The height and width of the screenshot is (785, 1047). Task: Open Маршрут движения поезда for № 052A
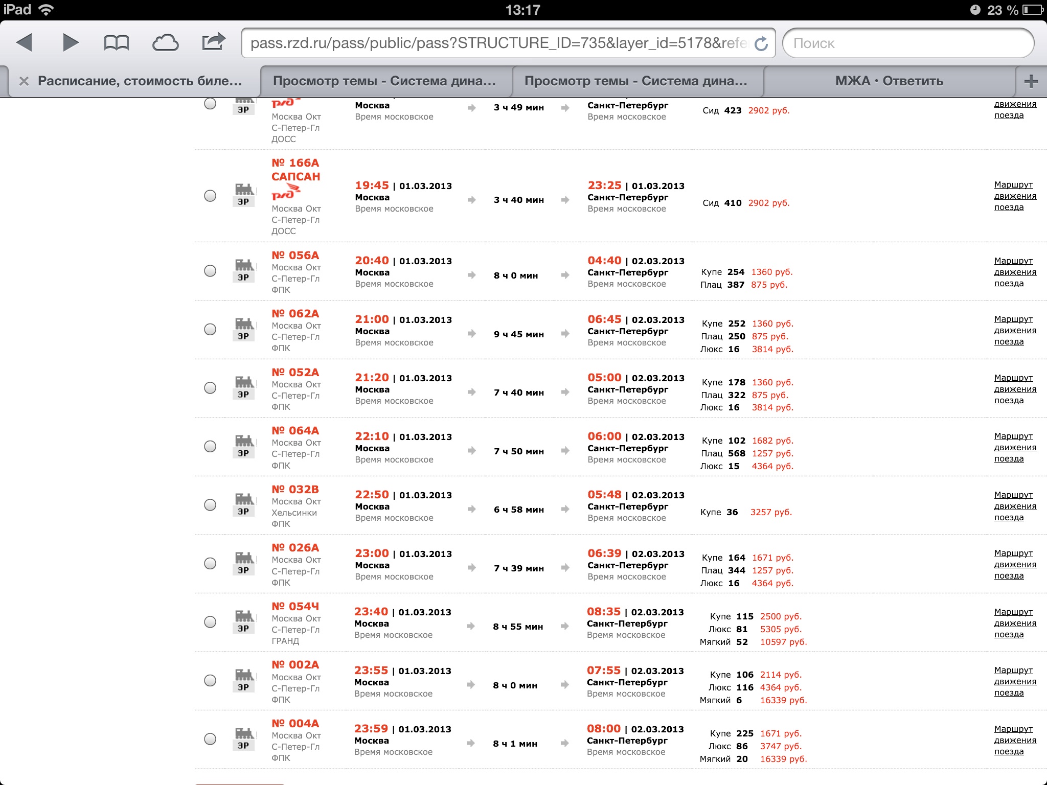1014,389
